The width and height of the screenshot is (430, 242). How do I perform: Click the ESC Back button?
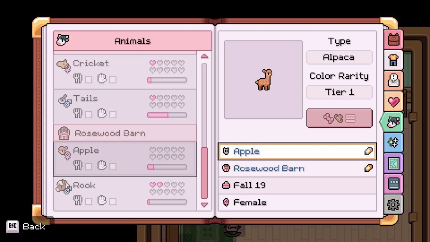pyautogui.click(x=26, y=226)
